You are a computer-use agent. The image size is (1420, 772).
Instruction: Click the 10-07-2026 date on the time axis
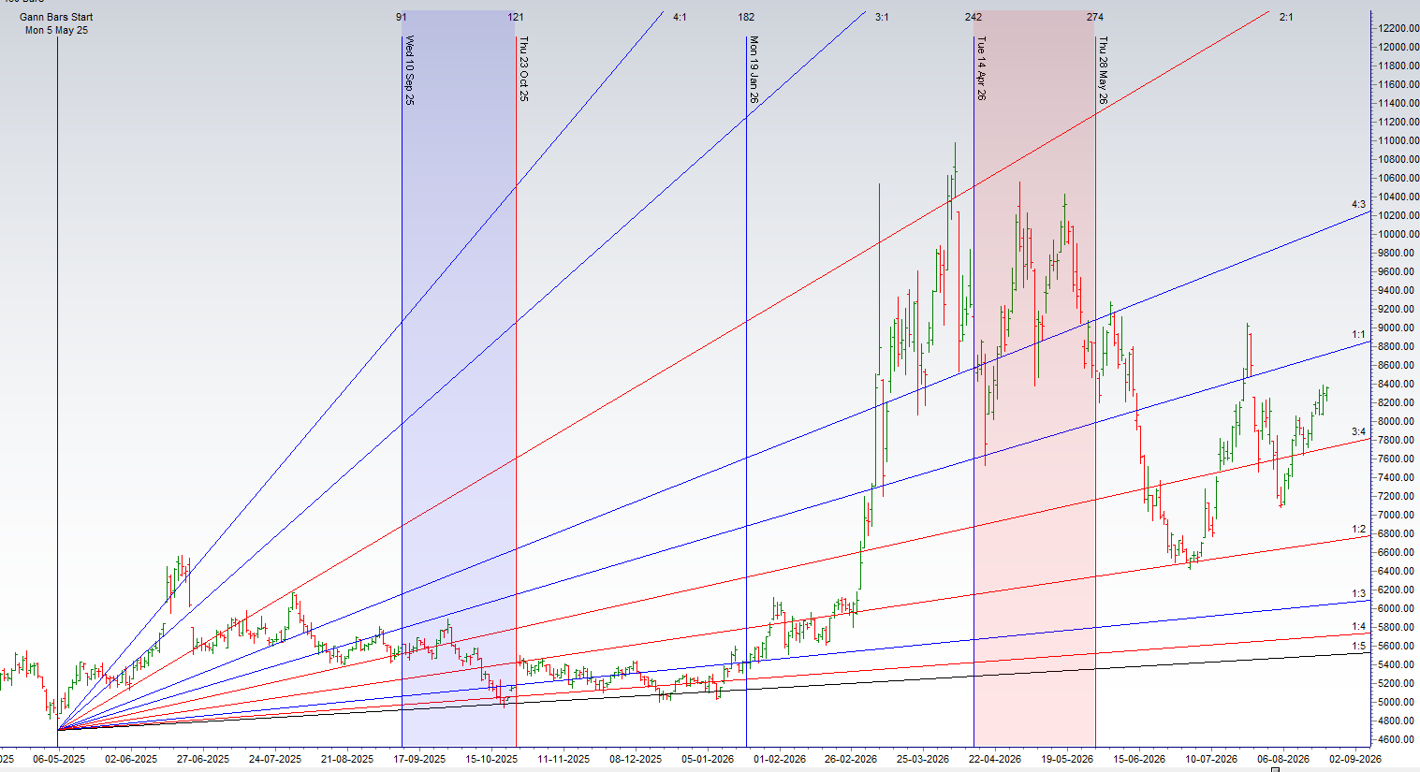1211,759
